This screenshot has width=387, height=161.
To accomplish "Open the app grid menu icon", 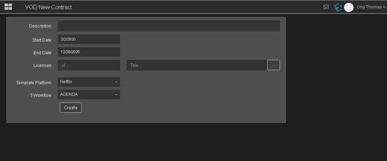I will (x=8, y=7).
